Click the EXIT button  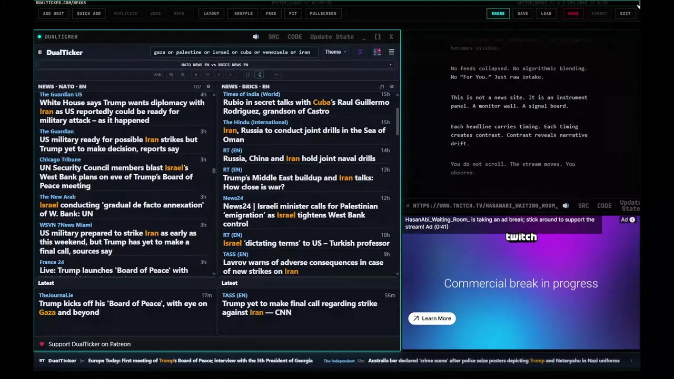pos(625,14)
